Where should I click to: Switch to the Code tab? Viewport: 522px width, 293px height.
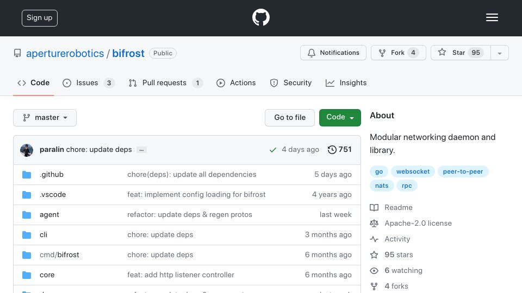click(34, 82)
